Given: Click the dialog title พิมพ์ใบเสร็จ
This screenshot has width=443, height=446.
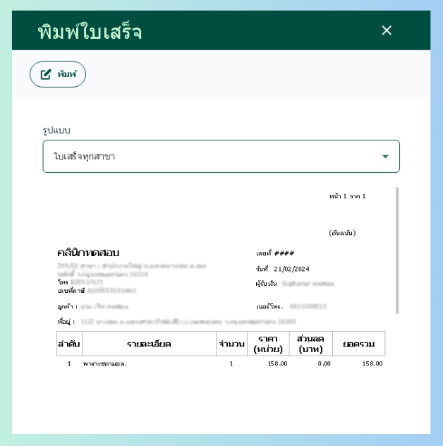Looking at the screenshot, I should point(90,31).
